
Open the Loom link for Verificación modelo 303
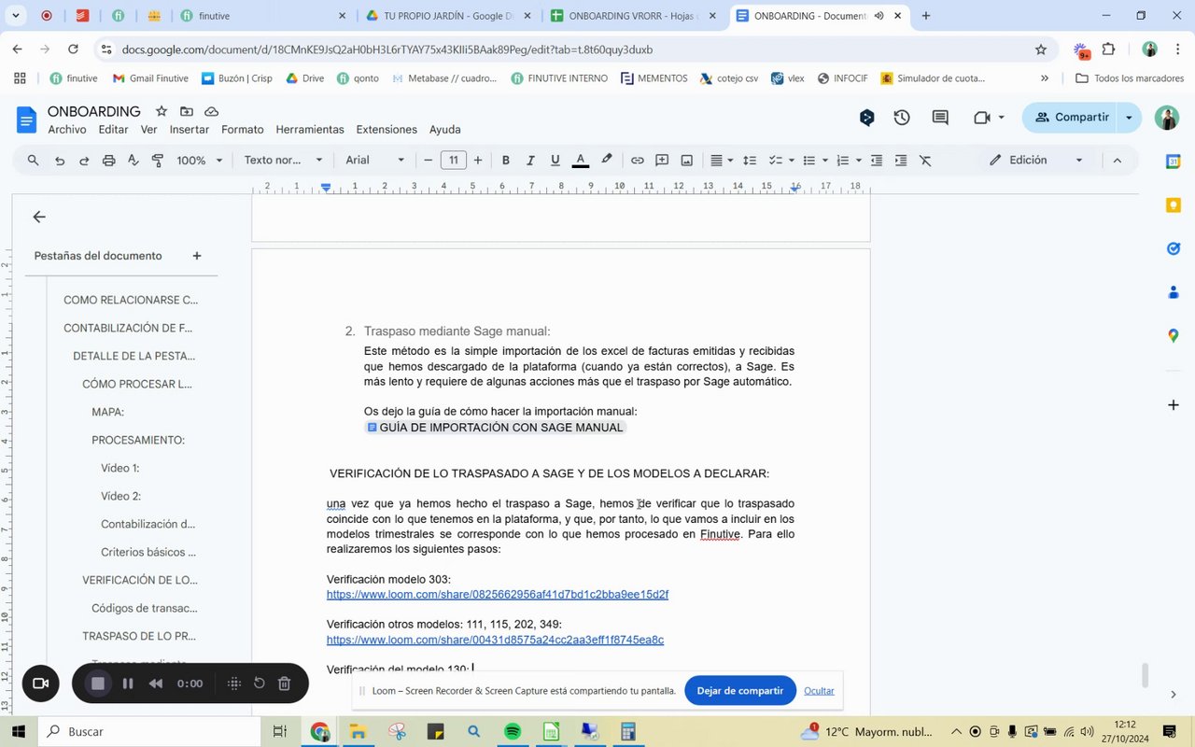498,595
